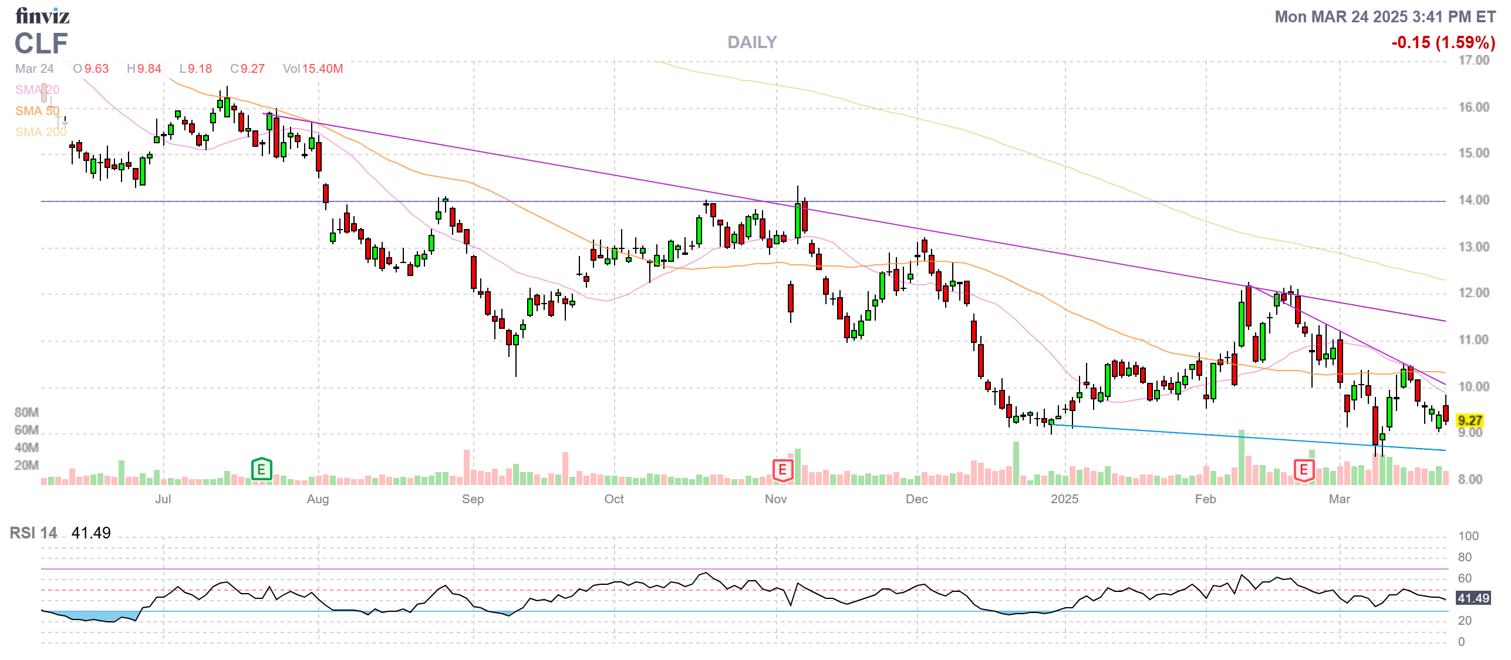Click the dark 41.49 RSI value tag
This screenshot has width=1511, height=660.
(x=1473, y=598)
